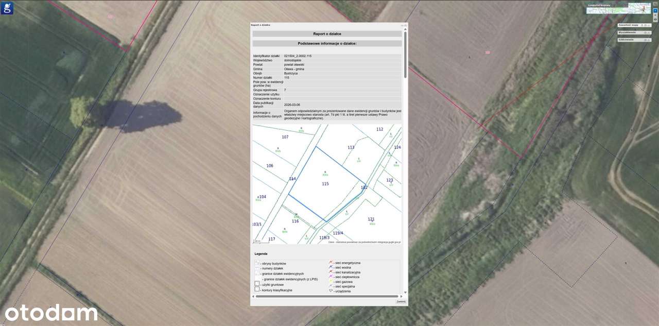Click the rightmost icon on Wyszukiwanie panel
Image resolution: width=659 pixels, height=326 pixels.
coord(649,32)
